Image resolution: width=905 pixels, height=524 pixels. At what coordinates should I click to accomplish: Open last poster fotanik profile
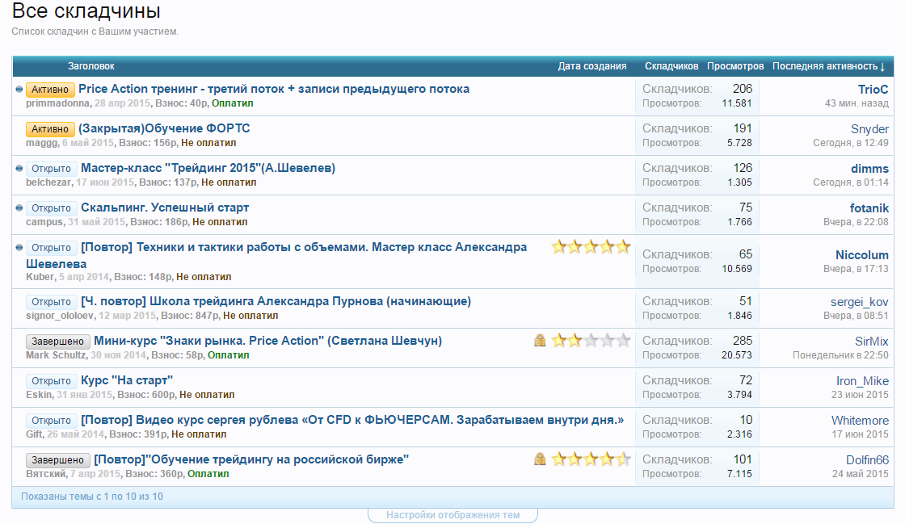[869, 208]
